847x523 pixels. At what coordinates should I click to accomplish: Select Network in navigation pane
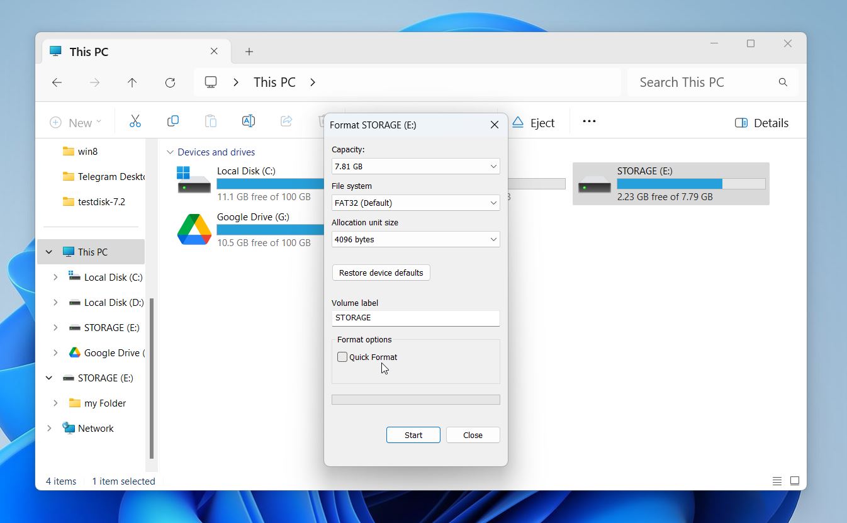point(88,428)
